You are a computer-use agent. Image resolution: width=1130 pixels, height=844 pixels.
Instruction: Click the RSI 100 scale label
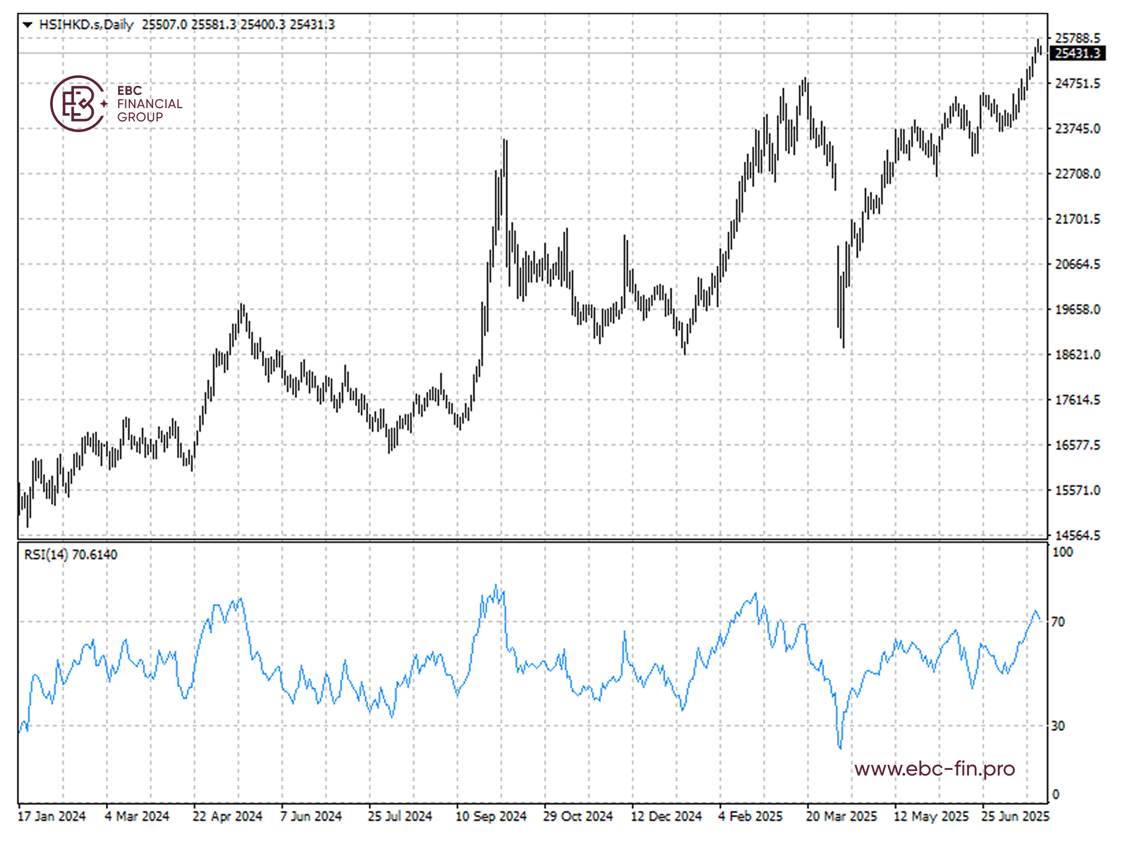tap(1062, 552)
